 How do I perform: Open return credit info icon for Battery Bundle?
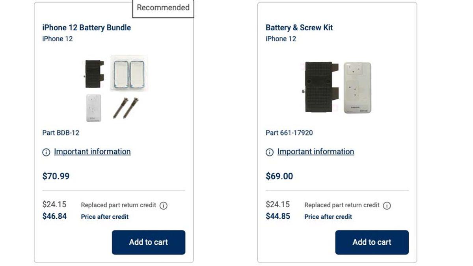point(164,205)
